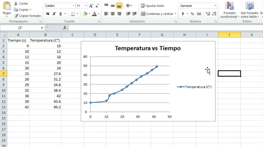Click the Cortar scissors icon

tap(16, 4)
